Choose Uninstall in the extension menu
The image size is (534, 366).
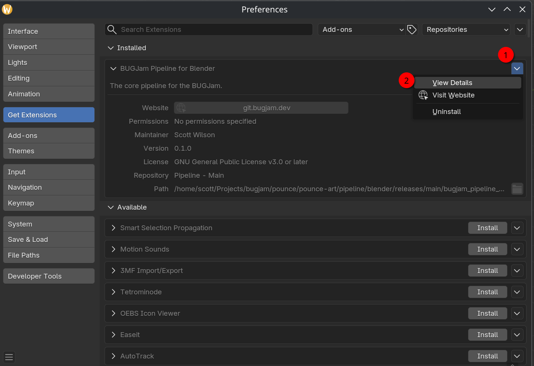(x=447, y=112)
